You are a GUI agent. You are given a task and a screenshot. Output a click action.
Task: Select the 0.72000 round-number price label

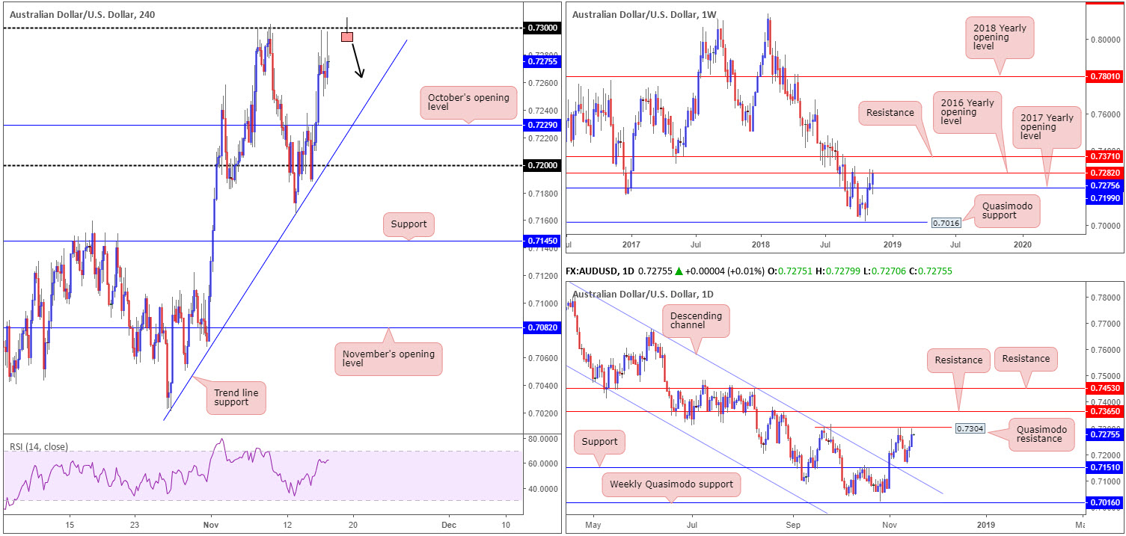point(542,165)
